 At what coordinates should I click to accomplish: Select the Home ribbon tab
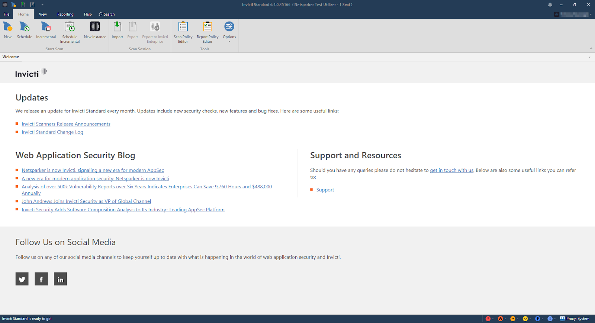pyautogui.click(x=23, y=14)
